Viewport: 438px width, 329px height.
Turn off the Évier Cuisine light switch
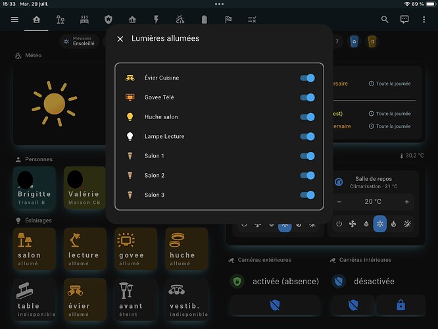(x=307, y=78)
